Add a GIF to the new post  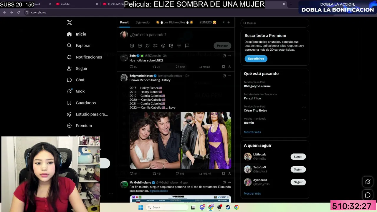click(x=140, y=46)
